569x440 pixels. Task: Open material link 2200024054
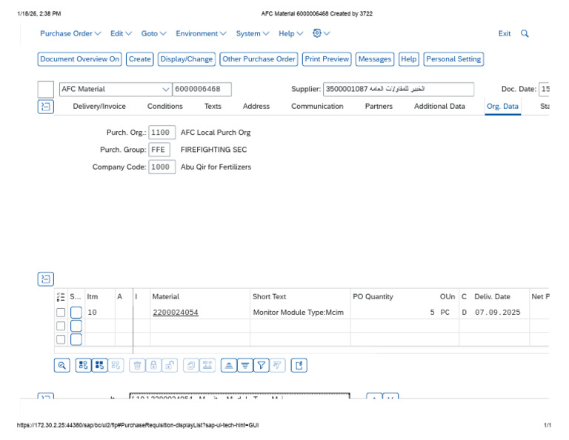(x=176, y=313)
